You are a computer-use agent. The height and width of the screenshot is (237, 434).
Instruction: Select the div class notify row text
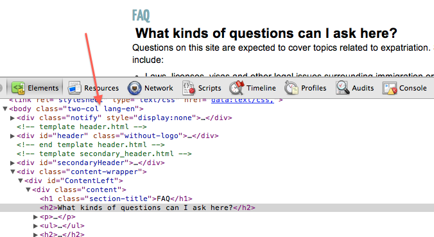125,118
